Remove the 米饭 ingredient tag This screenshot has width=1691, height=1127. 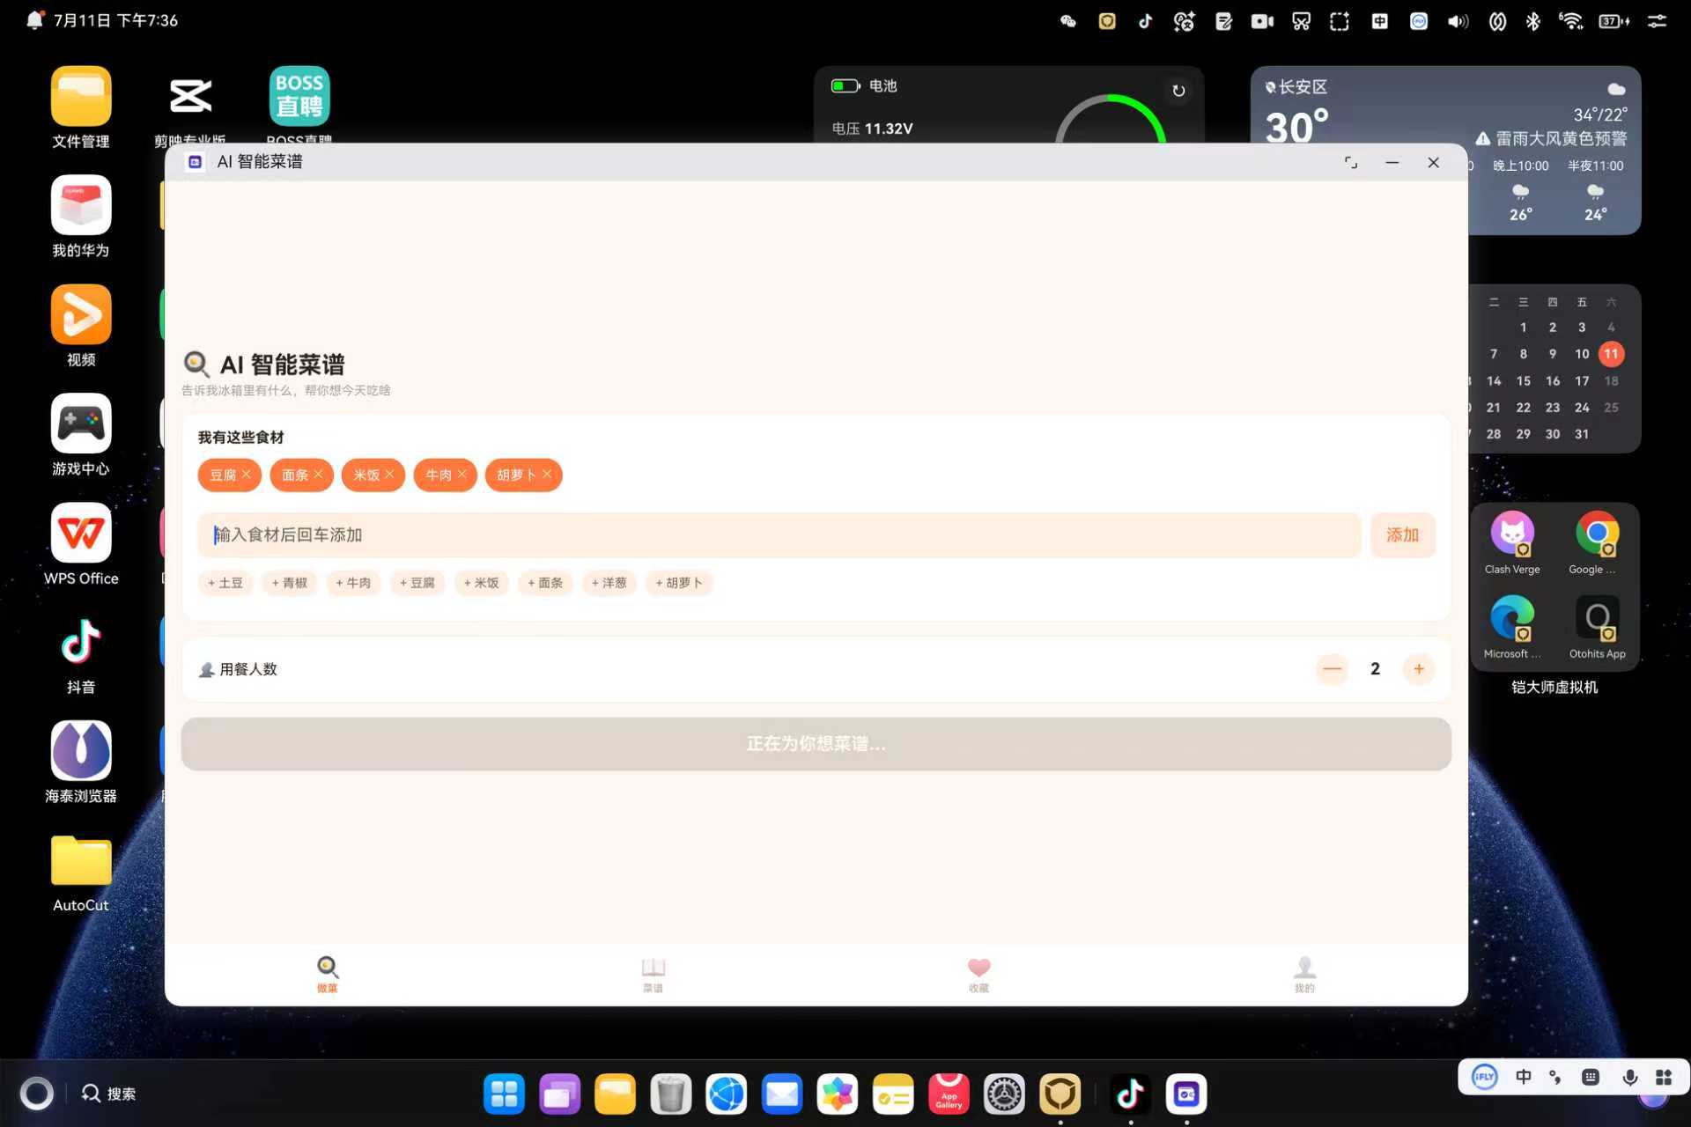389,475
